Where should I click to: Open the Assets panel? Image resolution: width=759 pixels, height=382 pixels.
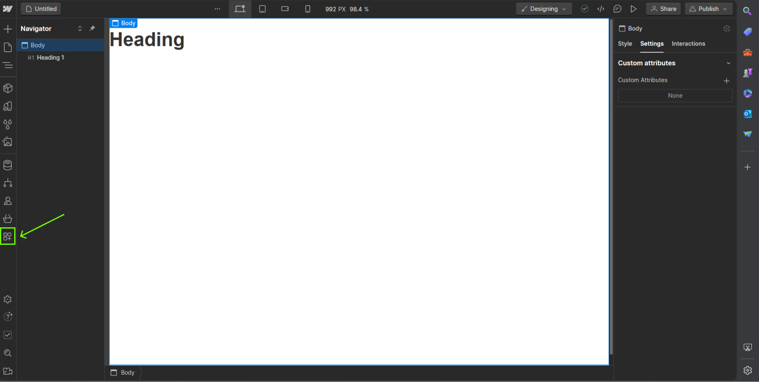point(8,142)
